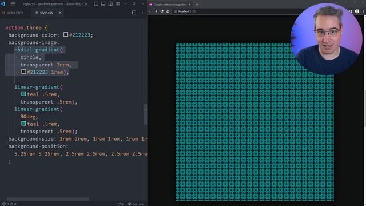Screen dimensions: 366x206
Task: Go to browser home page
Action: [168, 11]
